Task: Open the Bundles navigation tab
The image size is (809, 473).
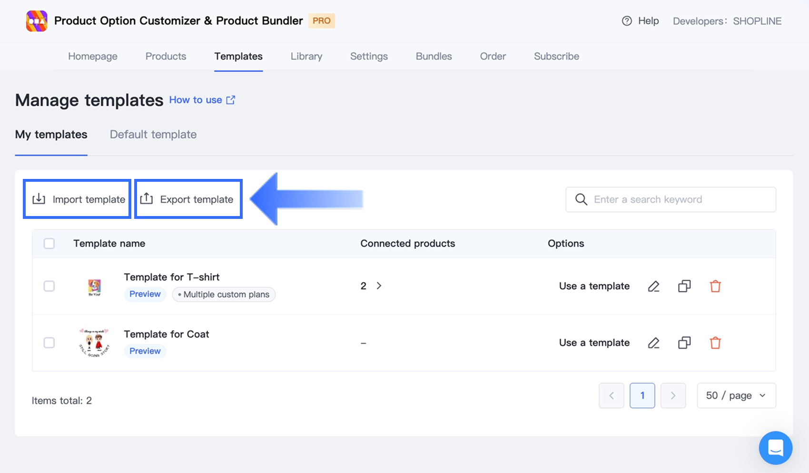Action: [434, 56]
